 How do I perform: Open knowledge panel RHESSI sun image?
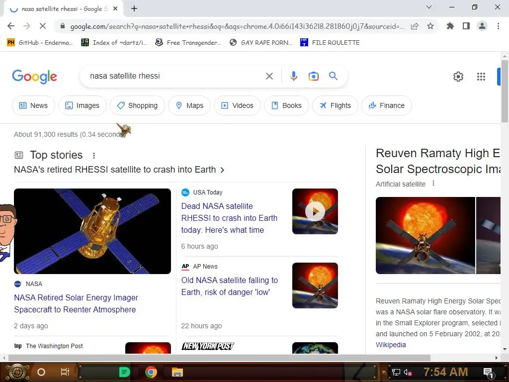click(x=425, y=235)
